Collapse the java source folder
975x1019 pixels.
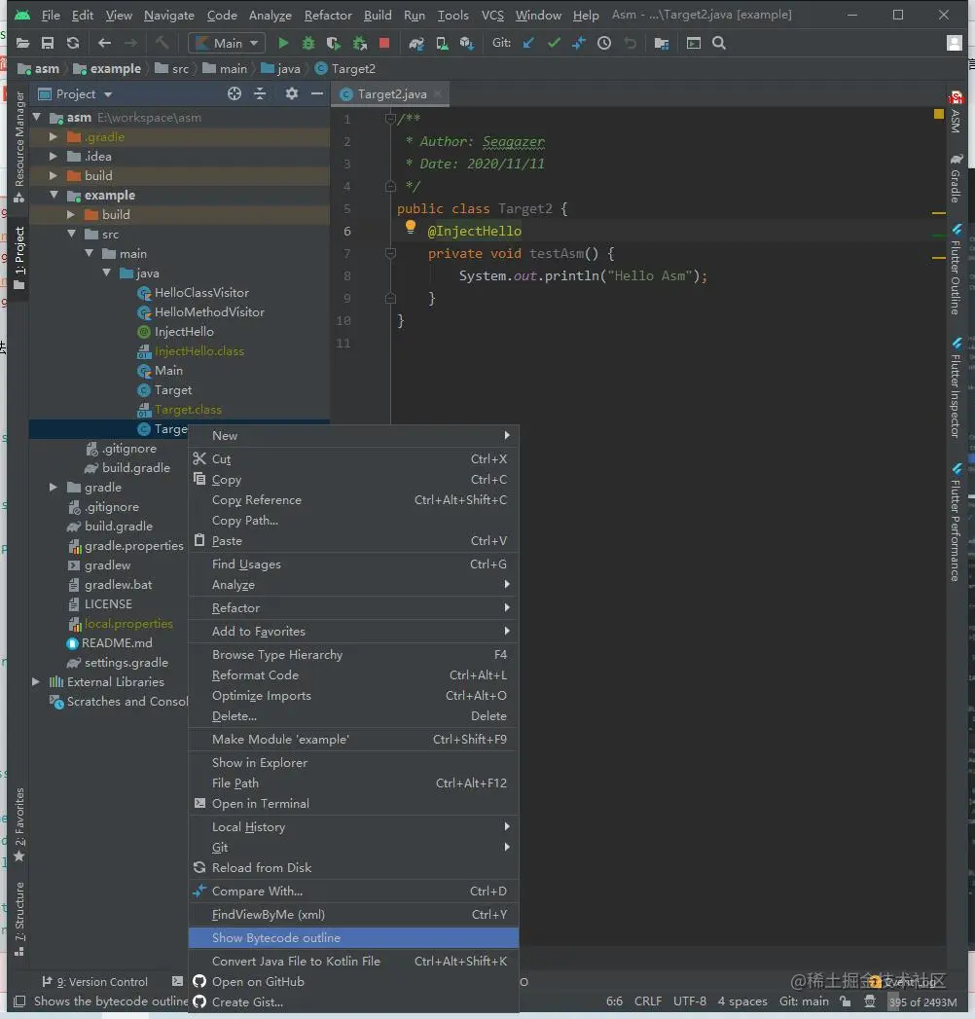[106, 273]
